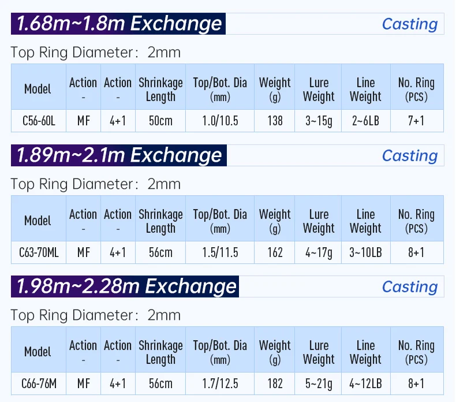This screenshot has height=402, width=456.
Task: Select the C63-70ML model cell
Action: coord(38,252)
